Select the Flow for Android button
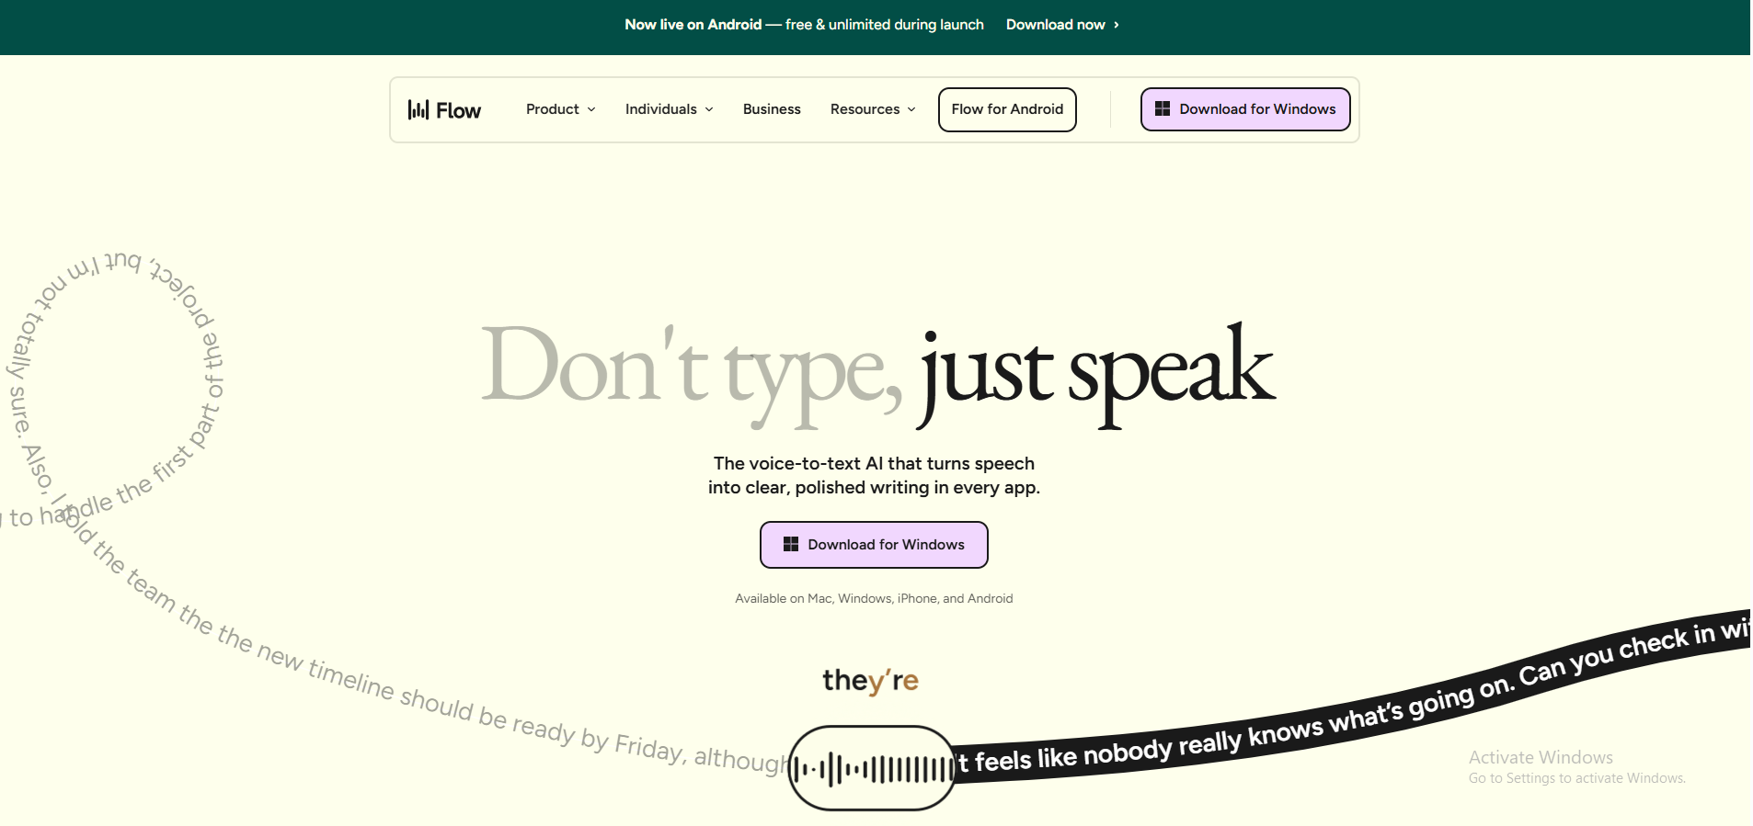 click(1007, 109)
